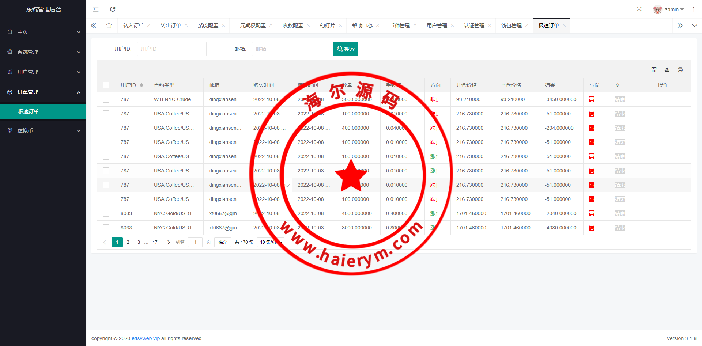702x346 pixels.
Task: Click the 用户ID input field
Action: pos(171,49)
